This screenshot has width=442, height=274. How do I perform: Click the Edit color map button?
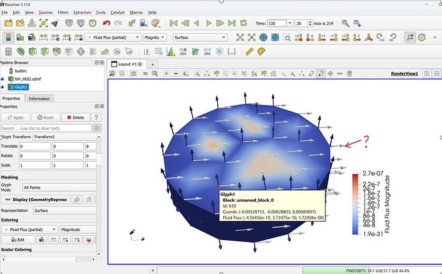(x=19, y=239)
